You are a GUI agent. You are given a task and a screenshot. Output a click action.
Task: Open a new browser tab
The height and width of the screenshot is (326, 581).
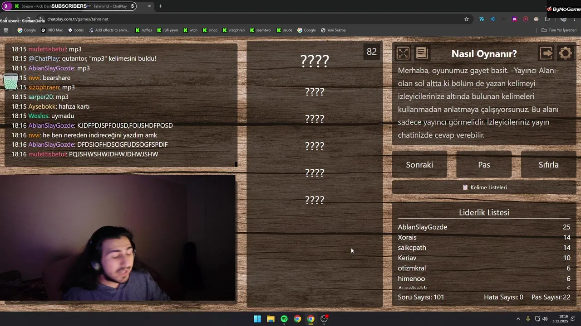point(160,6)
